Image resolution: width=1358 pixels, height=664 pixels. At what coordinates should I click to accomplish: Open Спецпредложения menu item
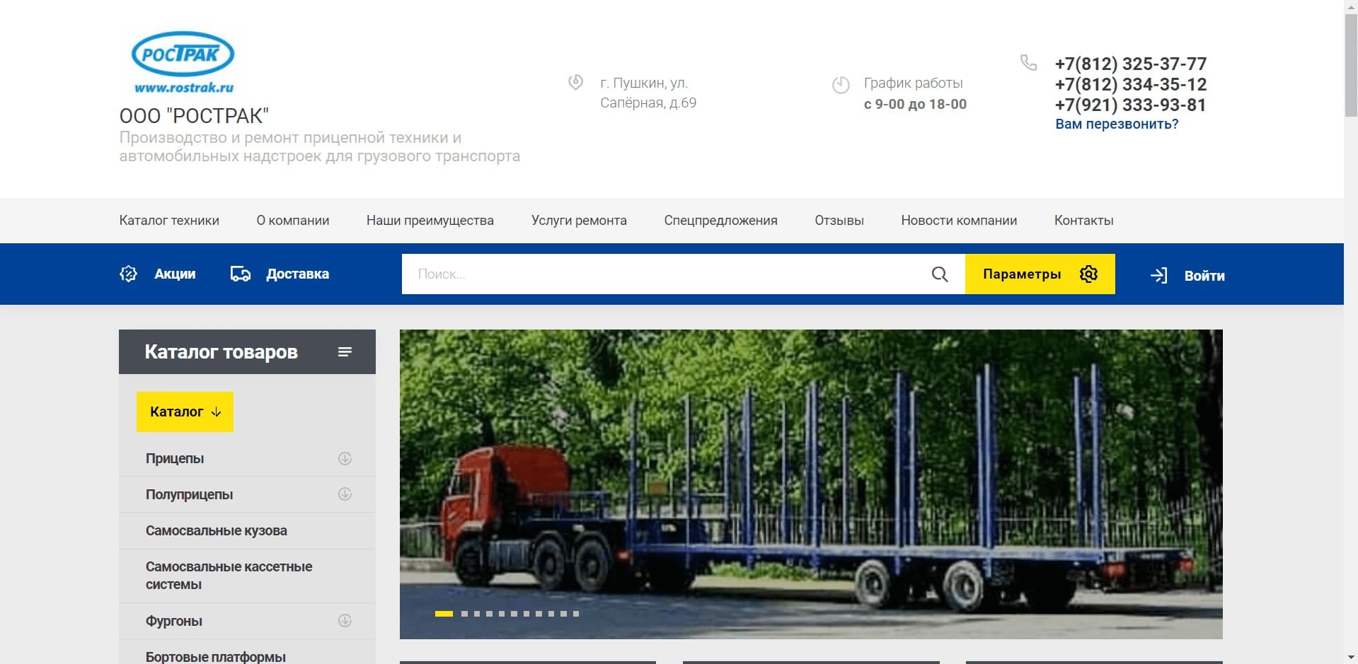click(x=720, y=221)
